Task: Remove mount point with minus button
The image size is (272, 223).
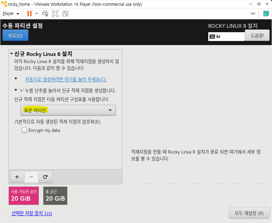Action: [31, 177]
